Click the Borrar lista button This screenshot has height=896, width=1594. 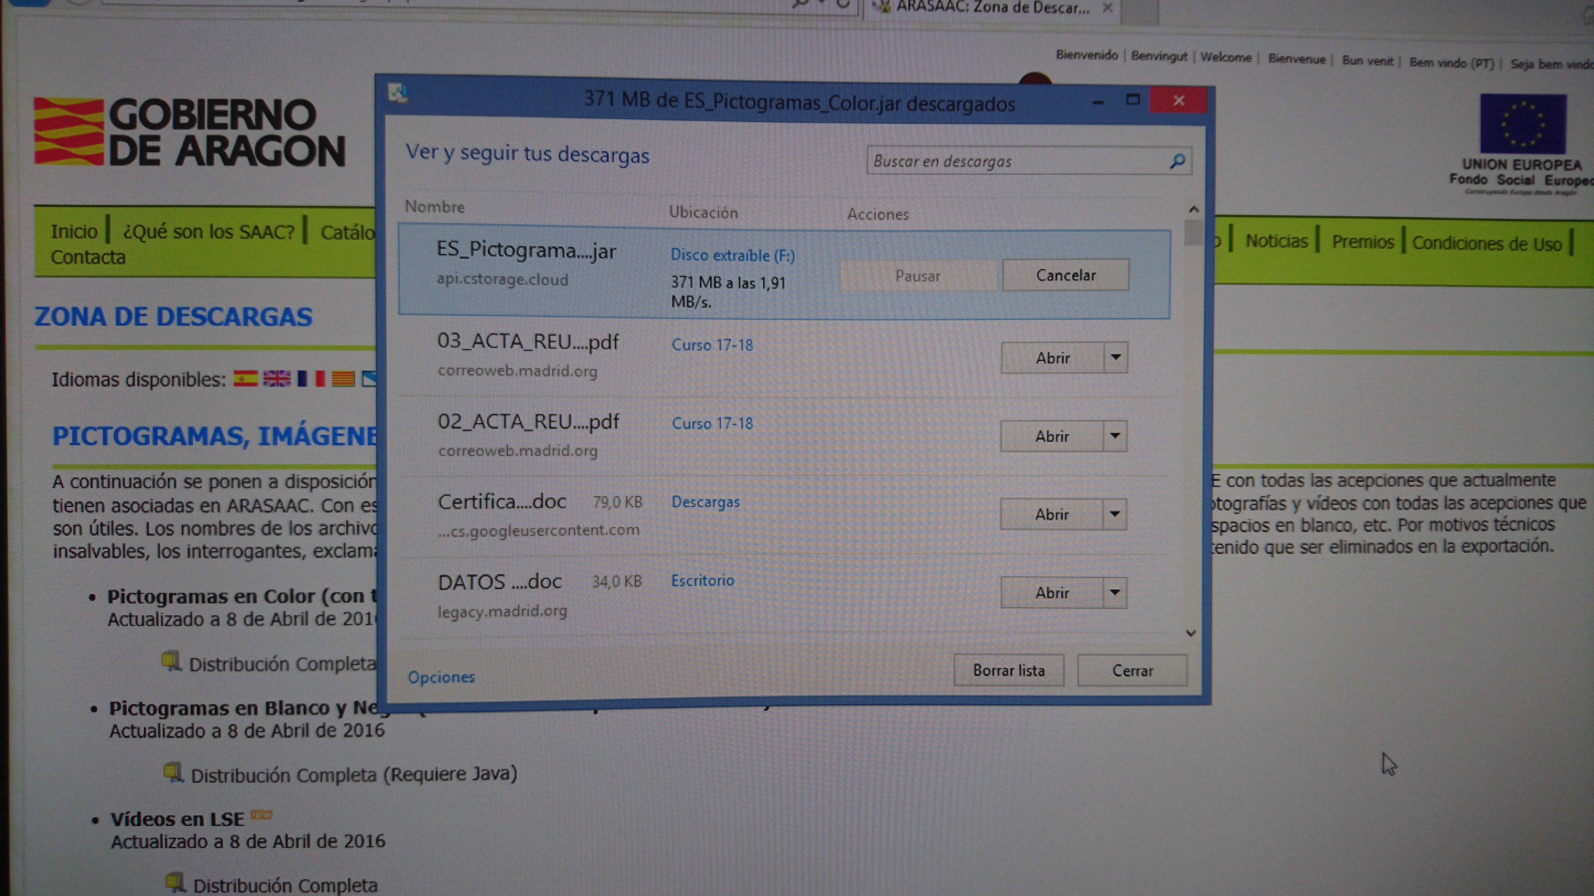click(x=1009, y=670)
